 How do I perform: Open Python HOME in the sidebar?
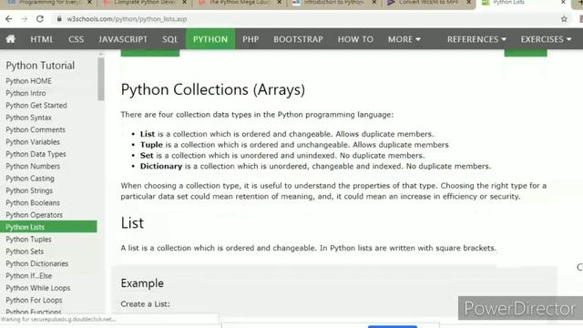(x=28, y=81)
